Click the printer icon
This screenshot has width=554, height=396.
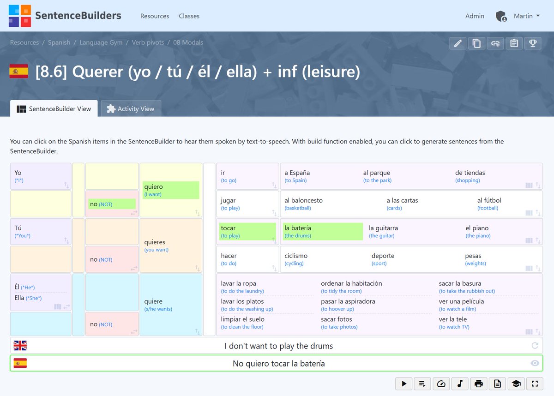479,384
